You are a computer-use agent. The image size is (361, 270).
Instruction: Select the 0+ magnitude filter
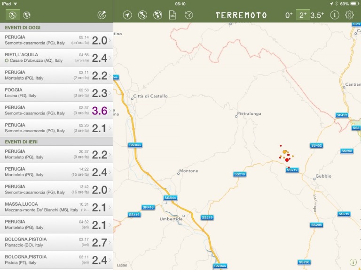(289, 15)
